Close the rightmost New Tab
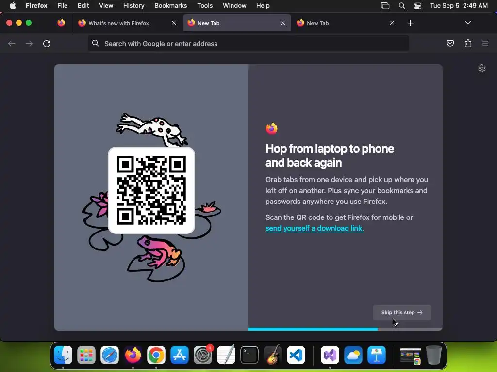This screenshot has width=497, height=372. pyautogui.click(x=392, y=23)
